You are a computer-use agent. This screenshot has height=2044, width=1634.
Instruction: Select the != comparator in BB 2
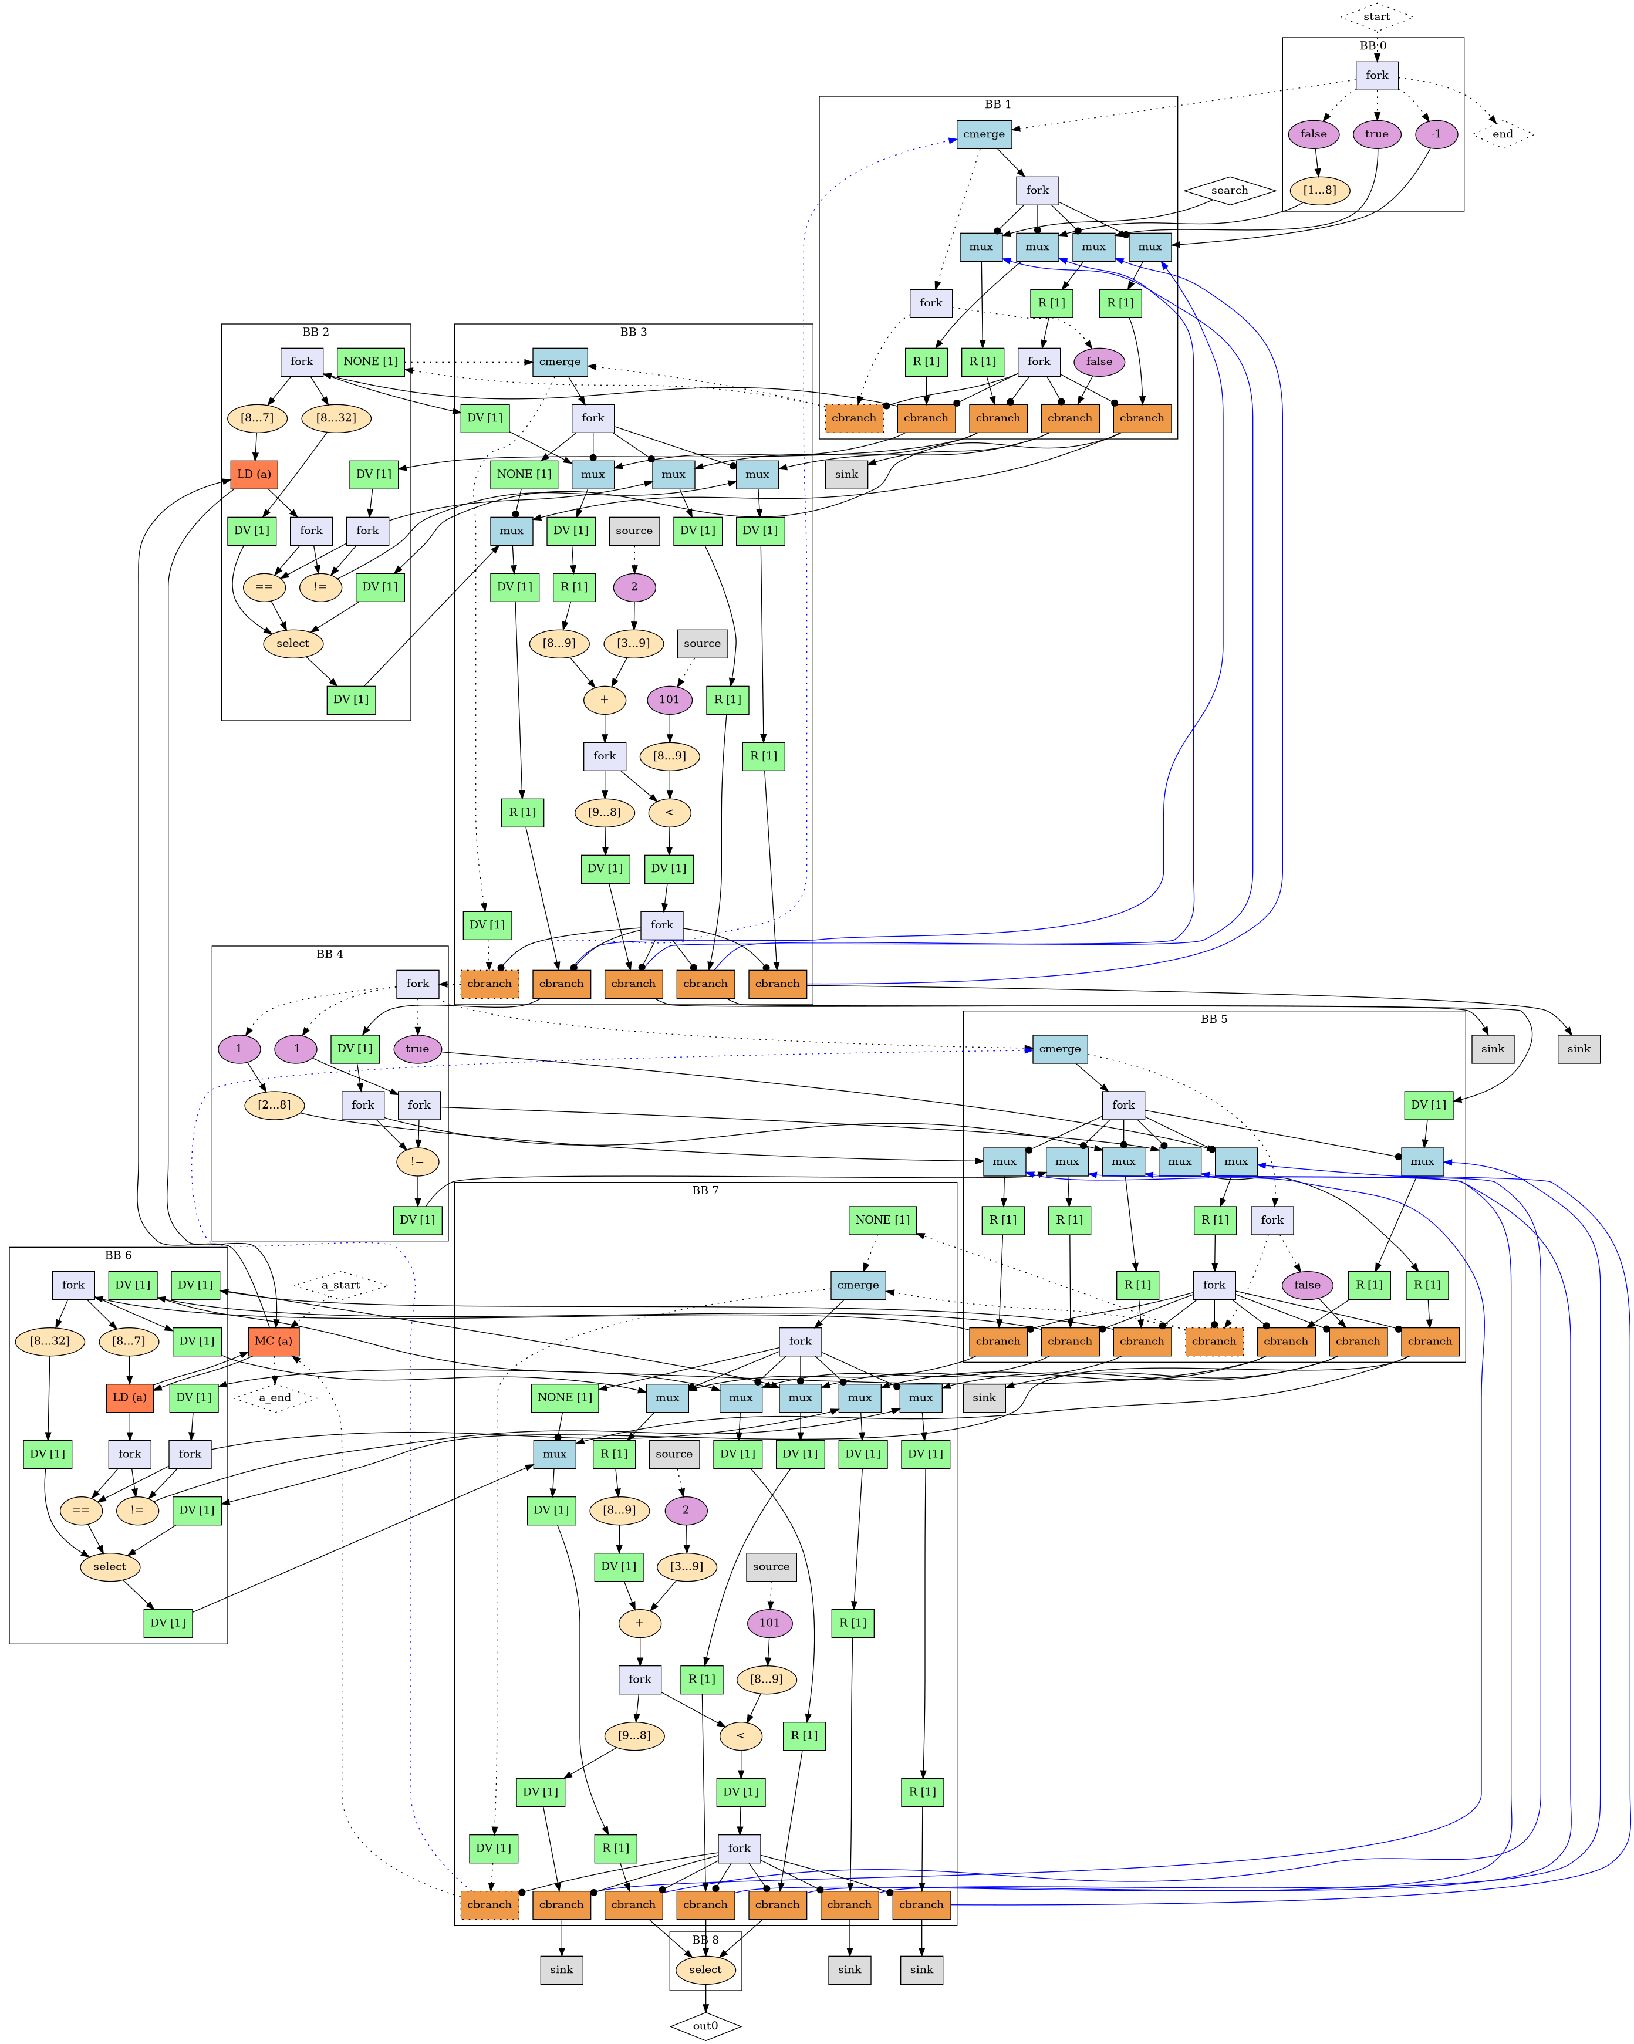tap(320, 587)
